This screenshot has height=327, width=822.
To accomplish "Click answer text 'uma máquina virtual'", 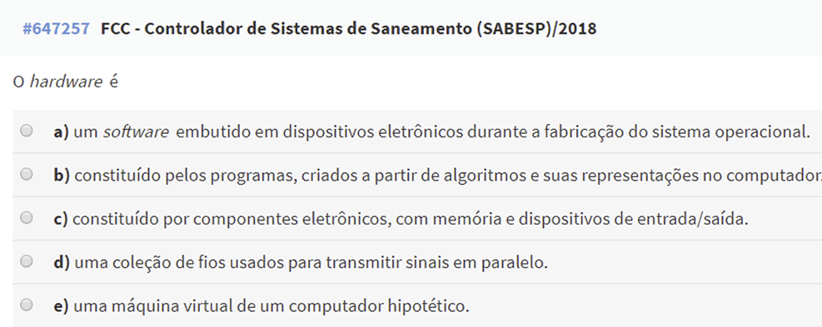I will pyautogui.click(x=272, y=306).
